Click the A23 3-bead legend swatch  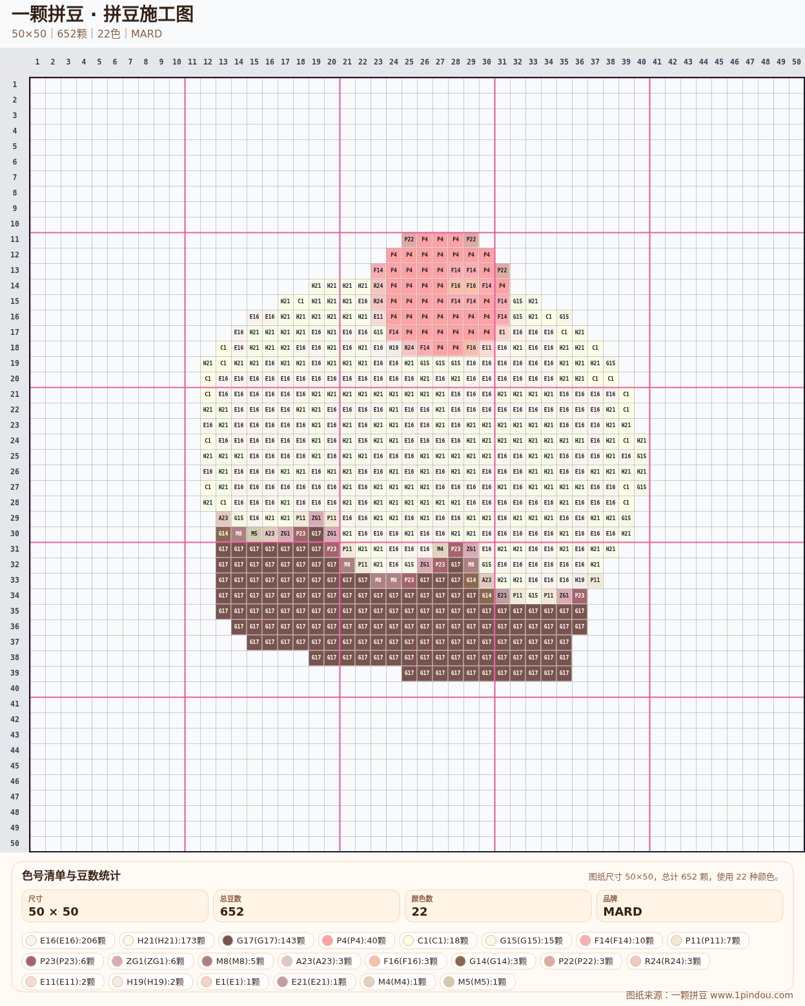pyautogui.click(x=320, y=961)
